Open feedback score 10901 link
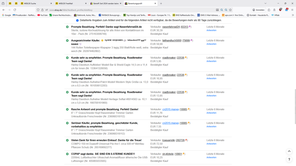The height and width of the screenshot is (166, 296). click(x=178, y=154)
